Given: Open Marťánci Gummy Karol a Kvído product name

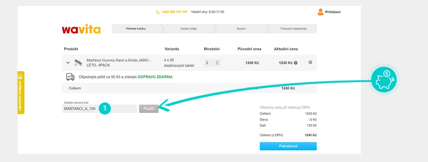Looking at the screenshot, I should (x=118, y=63).
